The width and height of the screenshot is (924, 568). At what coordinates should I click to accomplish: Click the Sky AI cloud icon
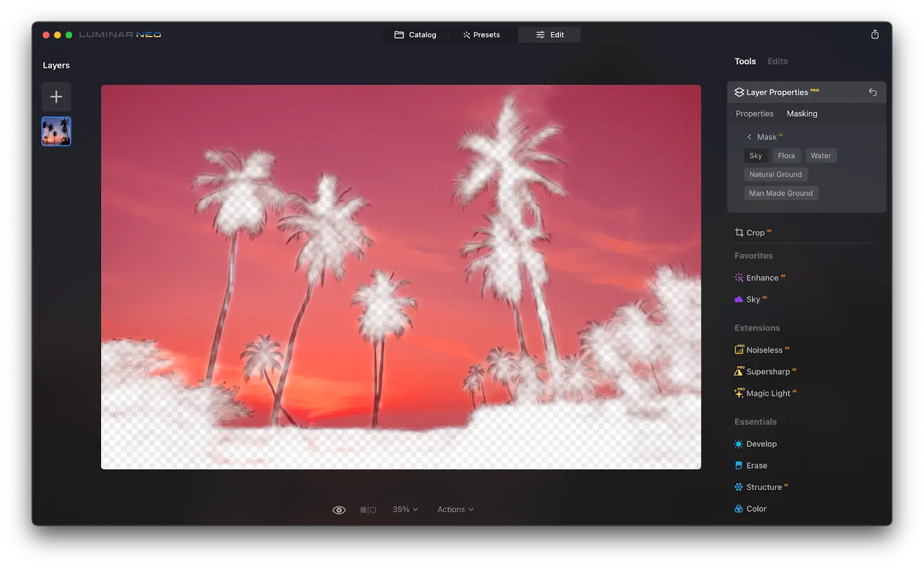[x=739, y=300]
